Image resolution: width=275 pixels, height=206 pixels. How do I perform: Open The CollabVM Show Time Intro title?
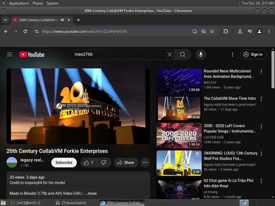coord(230,98)
